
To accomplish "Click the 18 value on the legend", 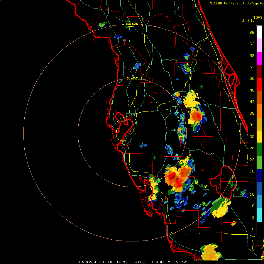I will (x=252, y=171).
